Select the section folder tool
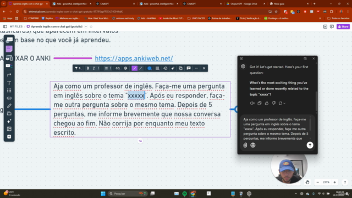 point(9,113)
